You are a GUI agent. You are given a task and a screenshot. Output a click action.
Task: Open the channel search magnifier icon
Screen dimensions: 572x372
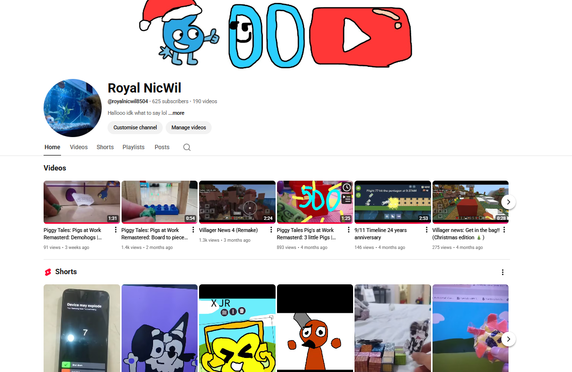pos(187,147)
